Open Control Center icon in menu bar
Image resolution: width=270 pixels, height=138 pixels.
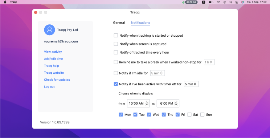click(237, 2)
